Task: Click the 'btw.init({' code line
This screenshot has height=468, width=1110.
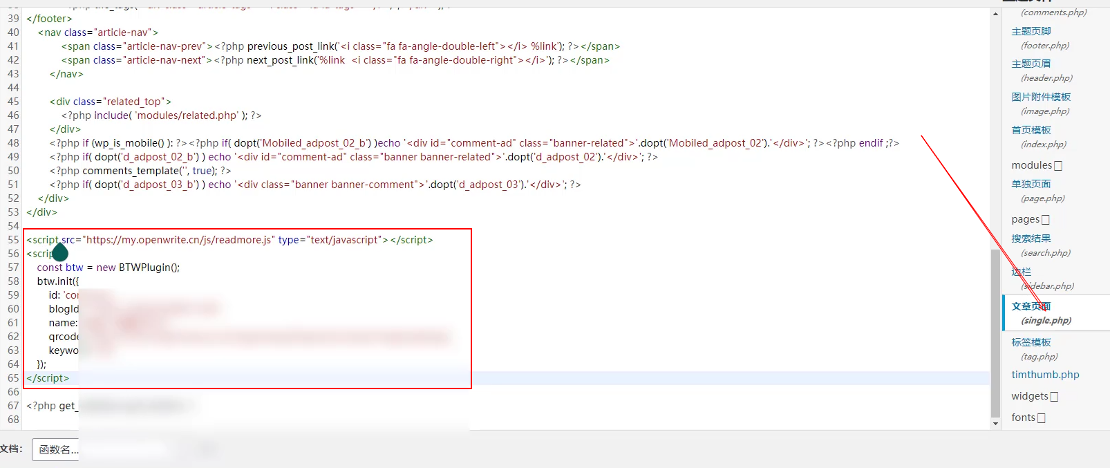Action: coord(58,281)
